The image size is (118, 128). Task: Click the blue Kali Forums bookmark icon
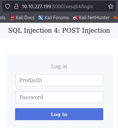pyautogui.click(x=41, y=18)
